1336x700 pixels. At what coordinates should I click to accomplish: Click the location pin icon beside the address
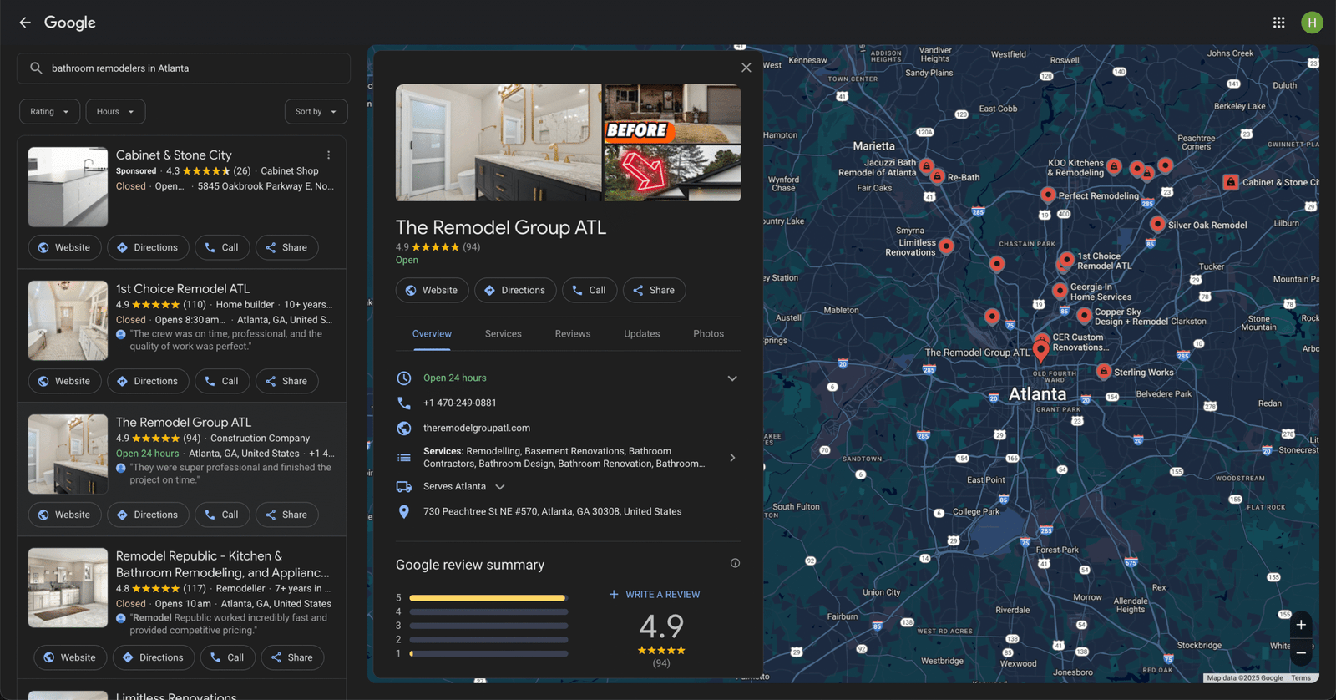404,511
